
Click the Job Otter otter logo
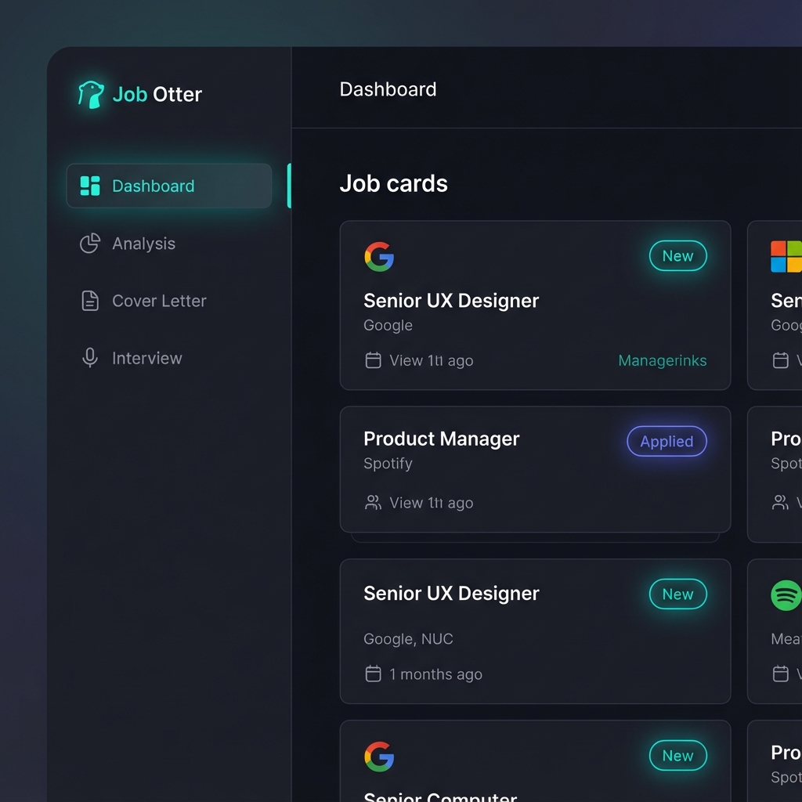[x=90, y=94]
